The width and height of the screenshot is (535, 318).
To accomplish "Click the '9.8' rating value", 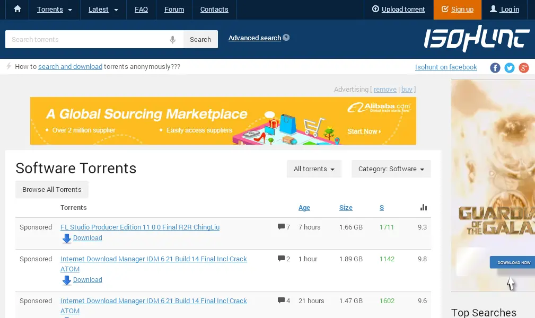I will point(422,259).
